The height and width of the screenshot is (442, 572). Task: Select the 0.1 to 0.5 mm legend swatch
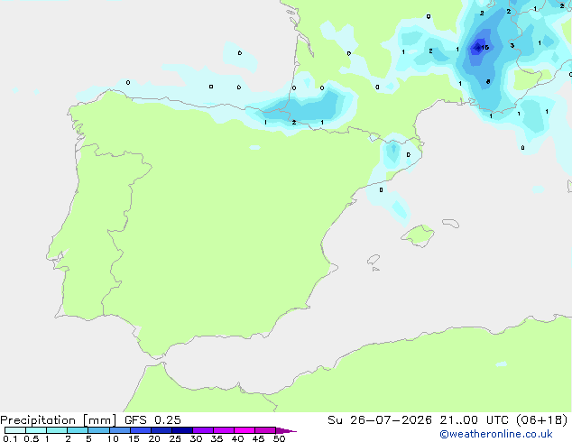tap(15, 430)
